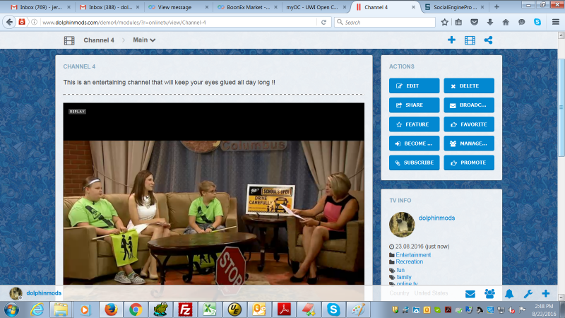Viewport: 565px width, 318px height.
Task: Open the Main submenu dropdown
Action: pos(144,40)
